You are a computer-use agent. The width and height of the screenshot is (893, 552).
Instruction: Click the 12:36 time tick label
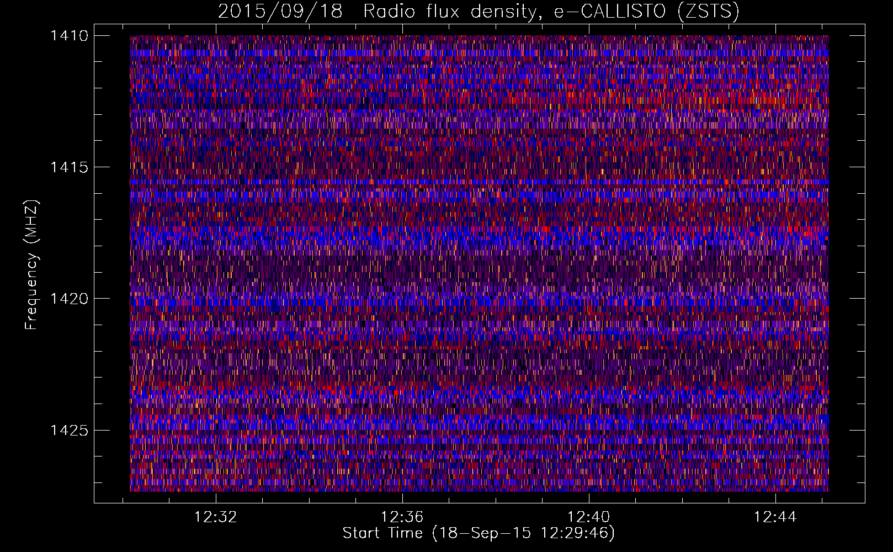click(x=402, y=517)
